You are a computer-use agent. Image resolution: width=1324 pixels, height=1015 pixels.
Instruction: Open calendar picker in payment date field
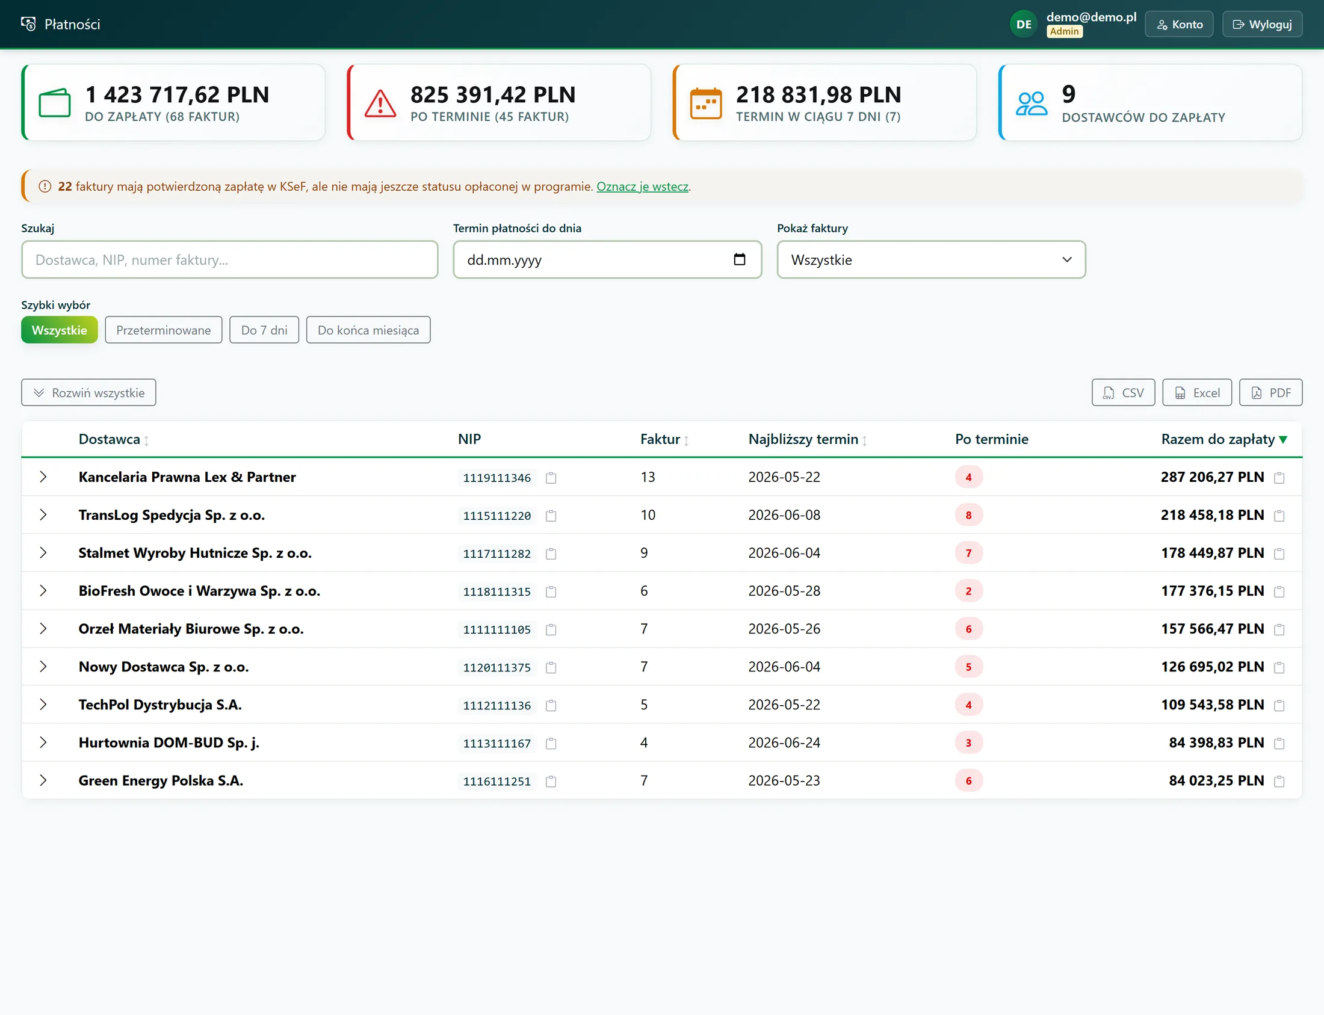[x=739, y=260]
